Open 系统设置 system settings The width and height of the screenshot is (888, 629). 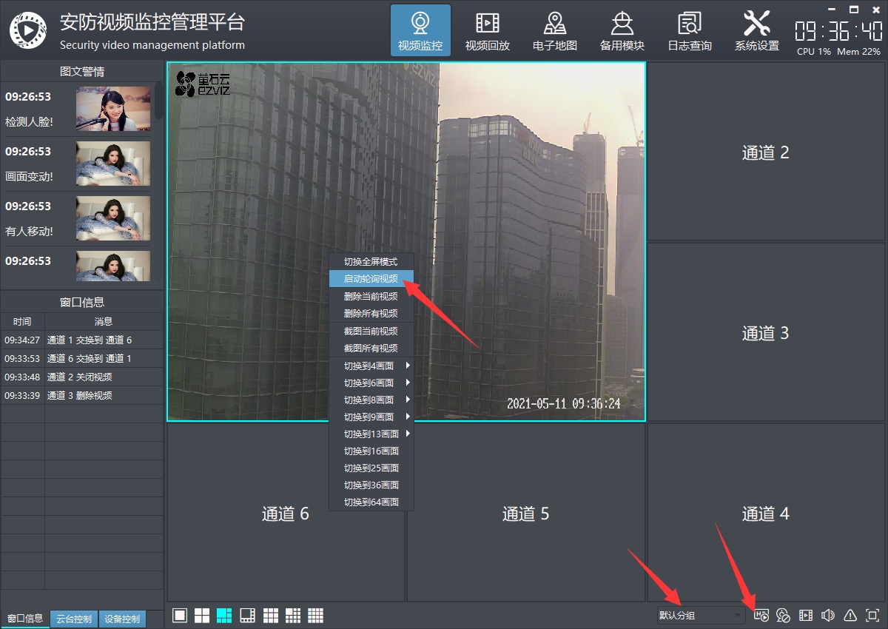tap(756, 31)
